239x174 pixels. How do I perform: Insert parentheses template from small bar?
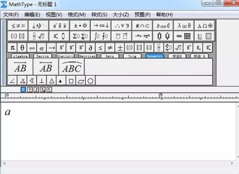coord(129,48)
